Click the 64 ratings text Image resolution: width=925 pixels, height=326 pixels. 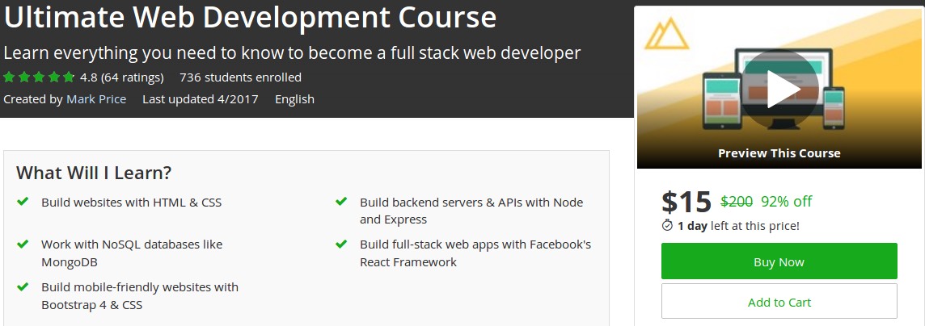point(133,77)
